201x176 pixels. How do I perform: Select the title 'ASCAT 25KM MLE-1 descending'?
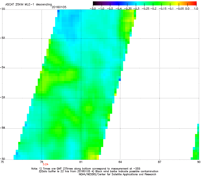29,5
